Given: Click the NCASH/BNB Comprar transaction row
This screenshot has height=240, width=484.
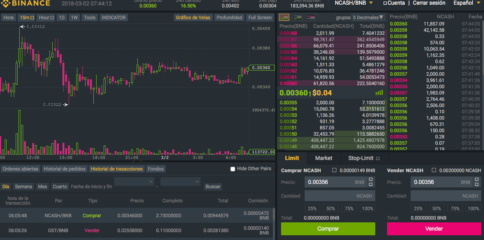Looking at the screenshot, I should (x=137, y=216).
